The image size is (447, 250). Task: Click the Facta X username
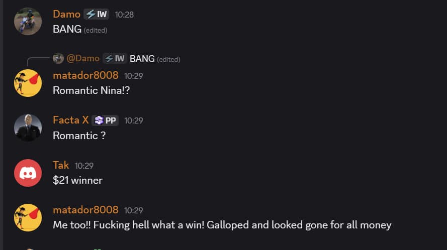[71, 120]
